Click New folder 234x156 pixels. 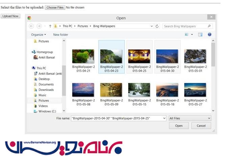click(61, 34)
